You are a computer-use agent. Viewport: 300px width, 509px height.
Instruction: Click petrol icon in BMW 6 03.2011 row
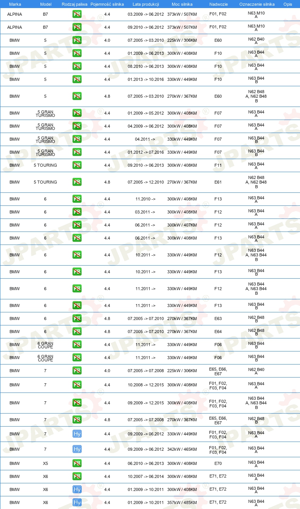click(x=77, y=212)
